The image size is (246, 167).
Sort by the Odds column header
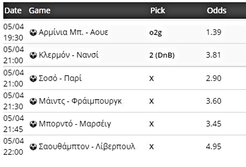coord(216,10)
